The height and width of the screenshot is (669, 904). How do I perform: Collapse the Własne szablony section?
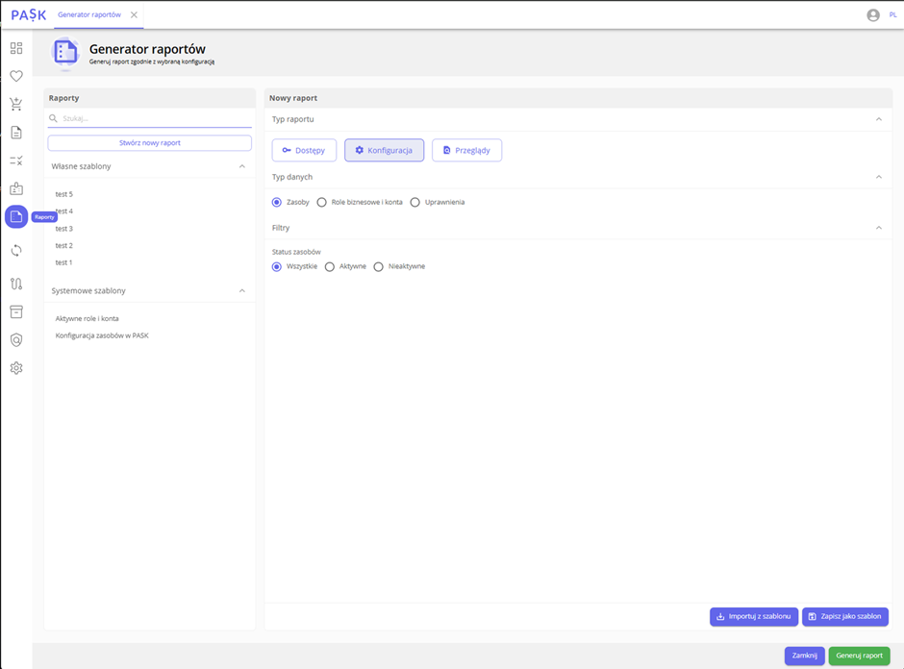tap(242, 166)
